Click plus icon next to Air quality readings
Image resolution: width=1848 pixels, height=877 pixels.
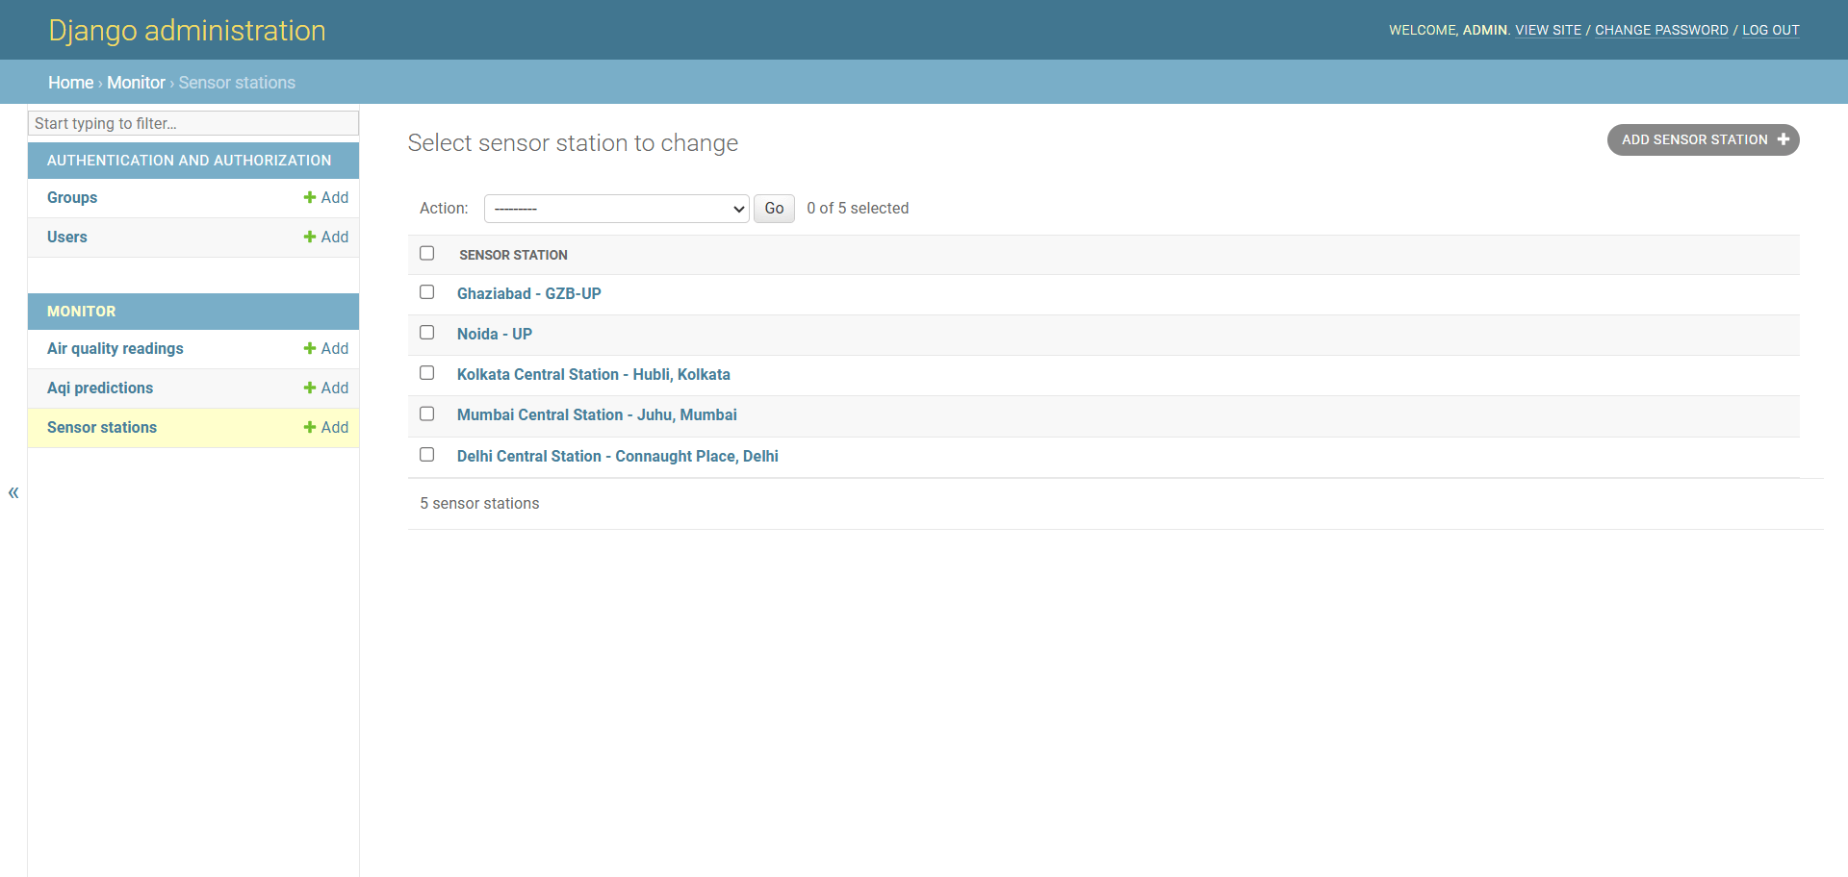[310, 348]
